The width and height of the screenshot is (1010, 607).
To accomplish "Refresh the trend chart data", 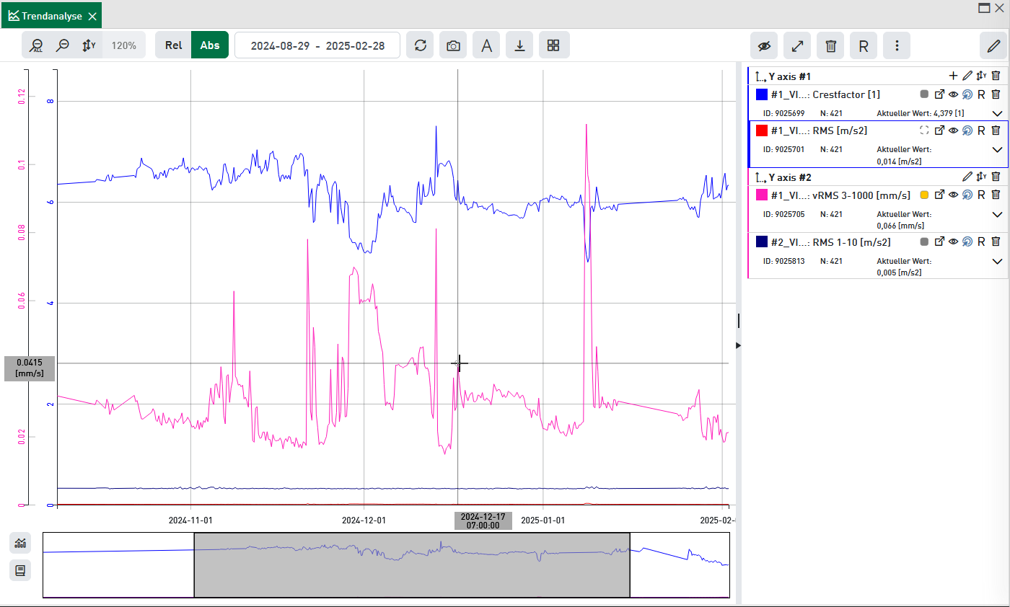I will pos(420,45).
